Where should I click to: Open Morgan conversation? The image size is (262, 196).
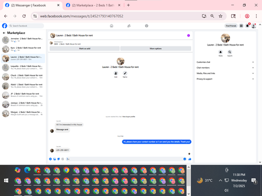tap(23, 113)
